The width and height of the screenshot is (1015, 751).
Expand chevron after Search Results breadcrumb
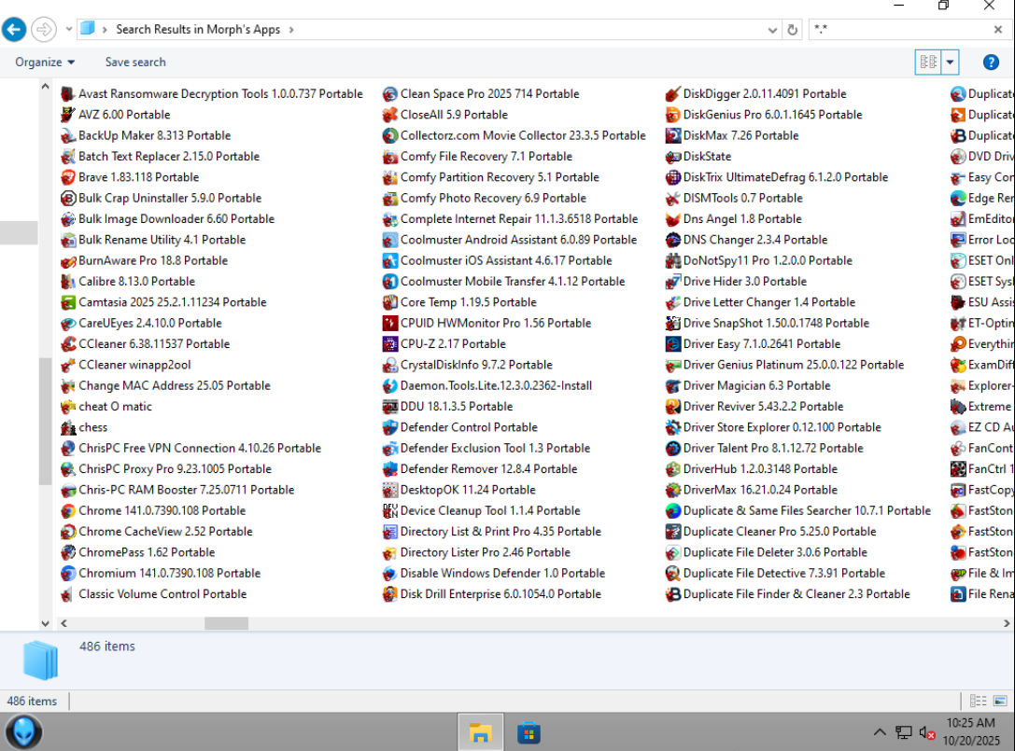[291, 30]
